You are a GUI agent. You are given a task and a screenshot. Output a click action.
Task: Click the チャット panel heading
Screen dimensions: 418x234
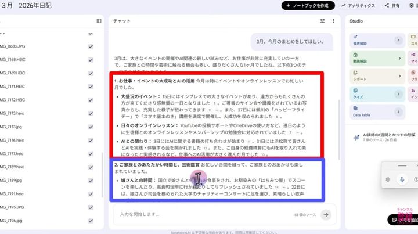point(121,21)
